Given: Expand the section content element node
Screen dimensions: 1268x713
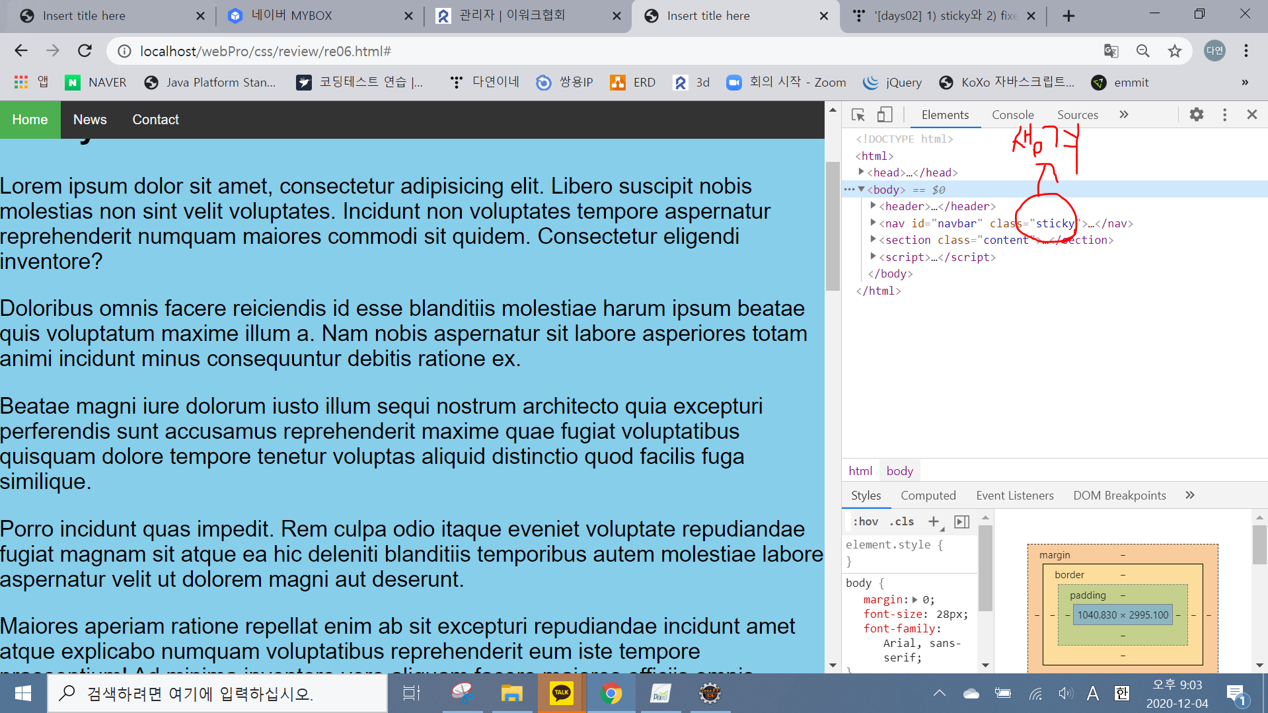Looking at the screenshot, I should [873, 239].
